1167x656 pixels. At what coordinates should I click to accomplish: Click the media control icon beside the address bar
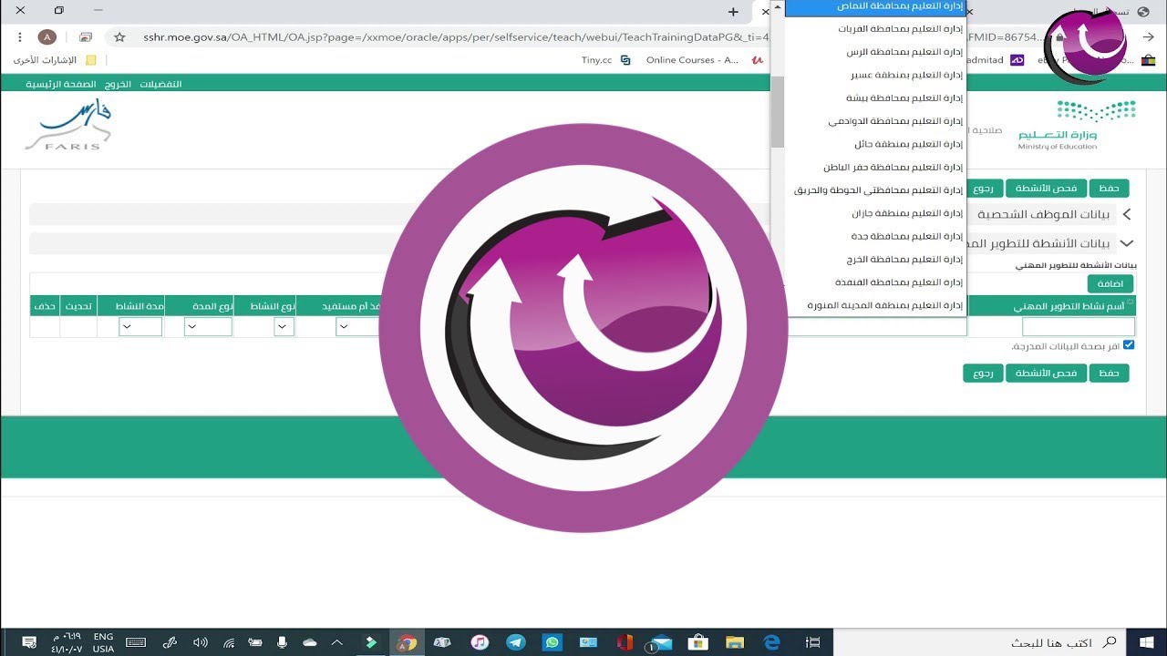coord(86,37)
